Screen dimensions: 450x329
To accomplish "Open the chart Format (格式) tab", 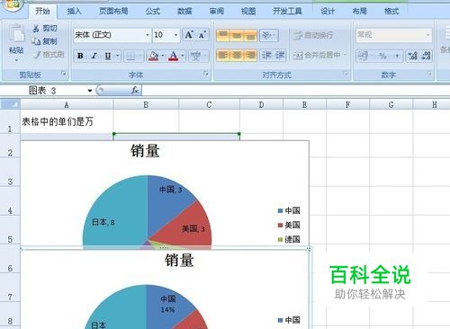I will [x=391, y=11].
